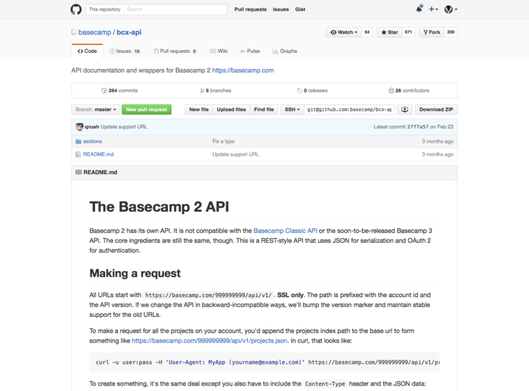View the 671 stargazers count
This screenshot has width=529, height=391.
point(408,32)
